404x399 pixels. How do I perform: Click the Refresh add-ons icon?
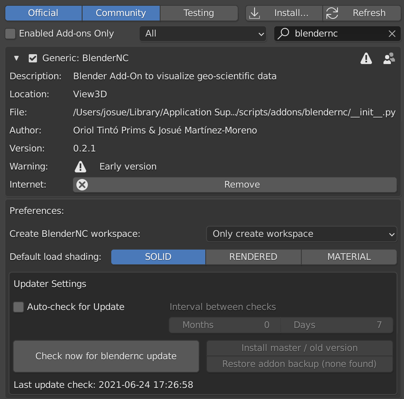click(x=332, y=13)
